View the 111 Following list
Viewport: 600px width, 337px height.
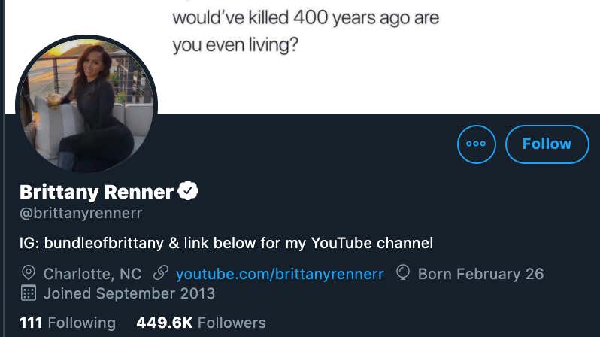point(68,323)
